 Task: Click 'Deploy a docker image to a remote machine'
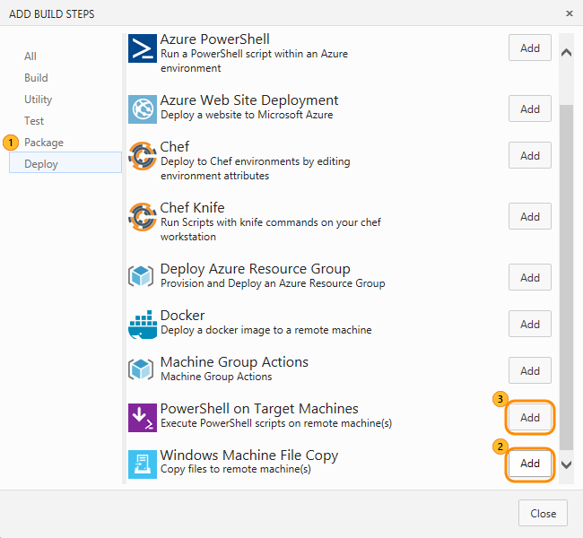265,330
